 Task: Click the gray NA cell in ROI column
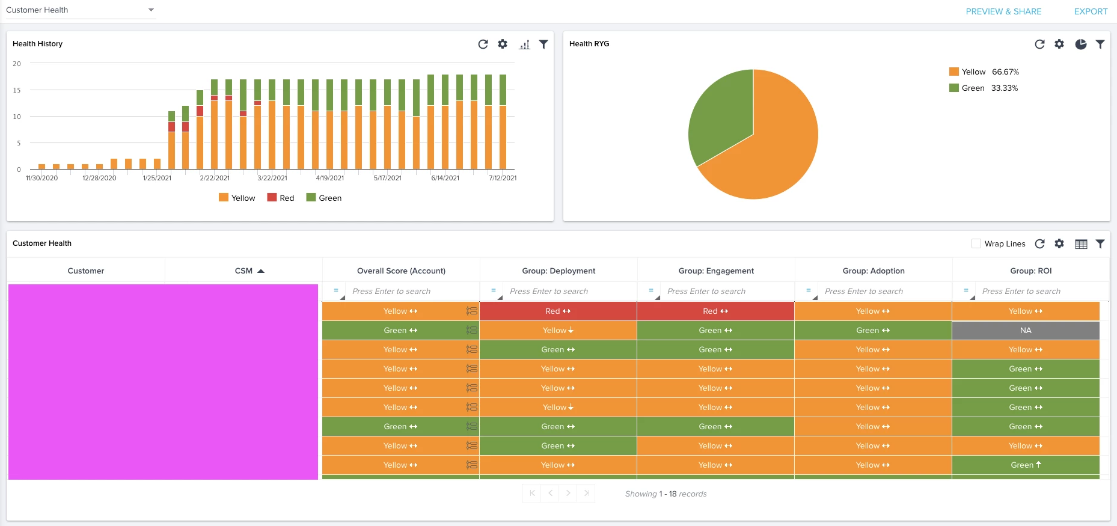(1026, 330)
